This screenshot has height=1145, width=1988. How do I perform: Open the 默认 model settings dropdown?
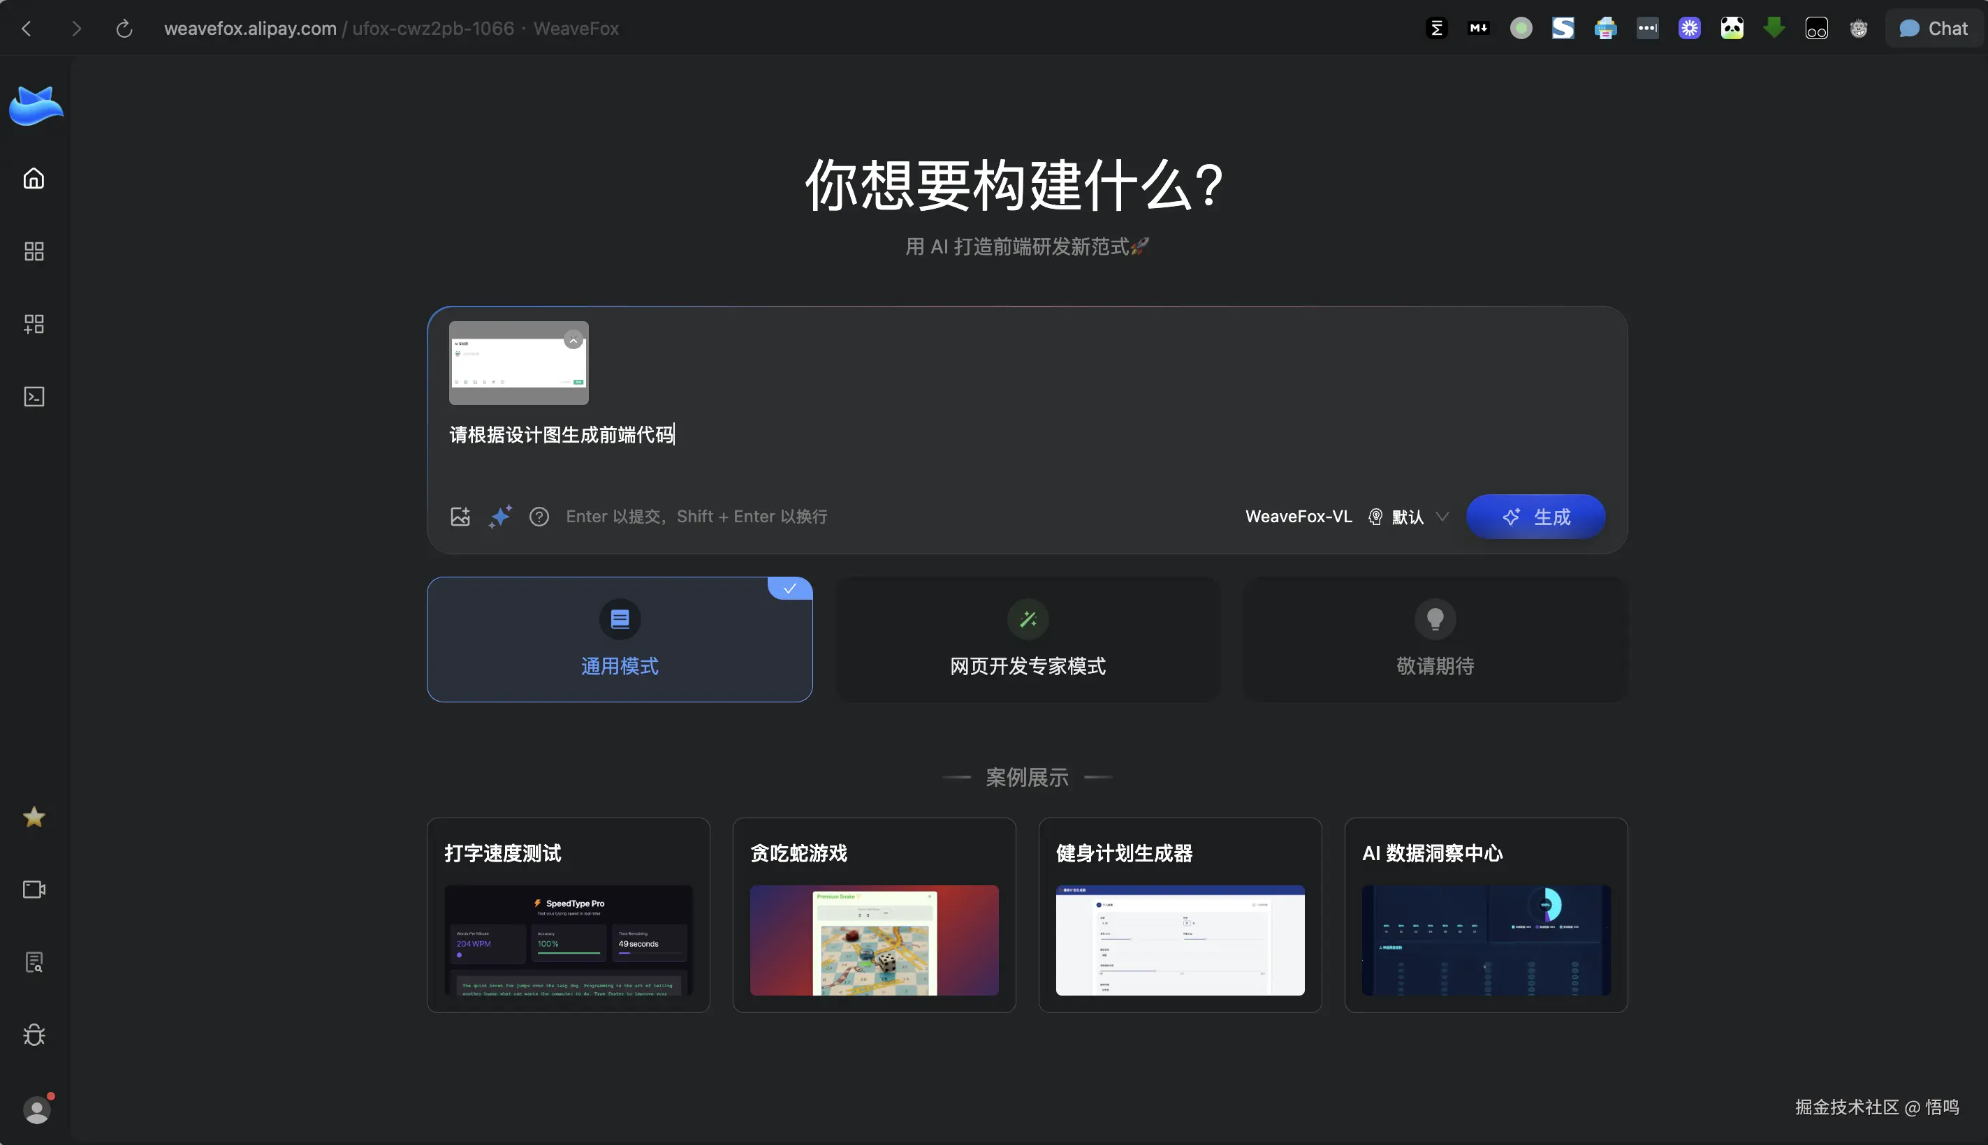[1408, 517]
